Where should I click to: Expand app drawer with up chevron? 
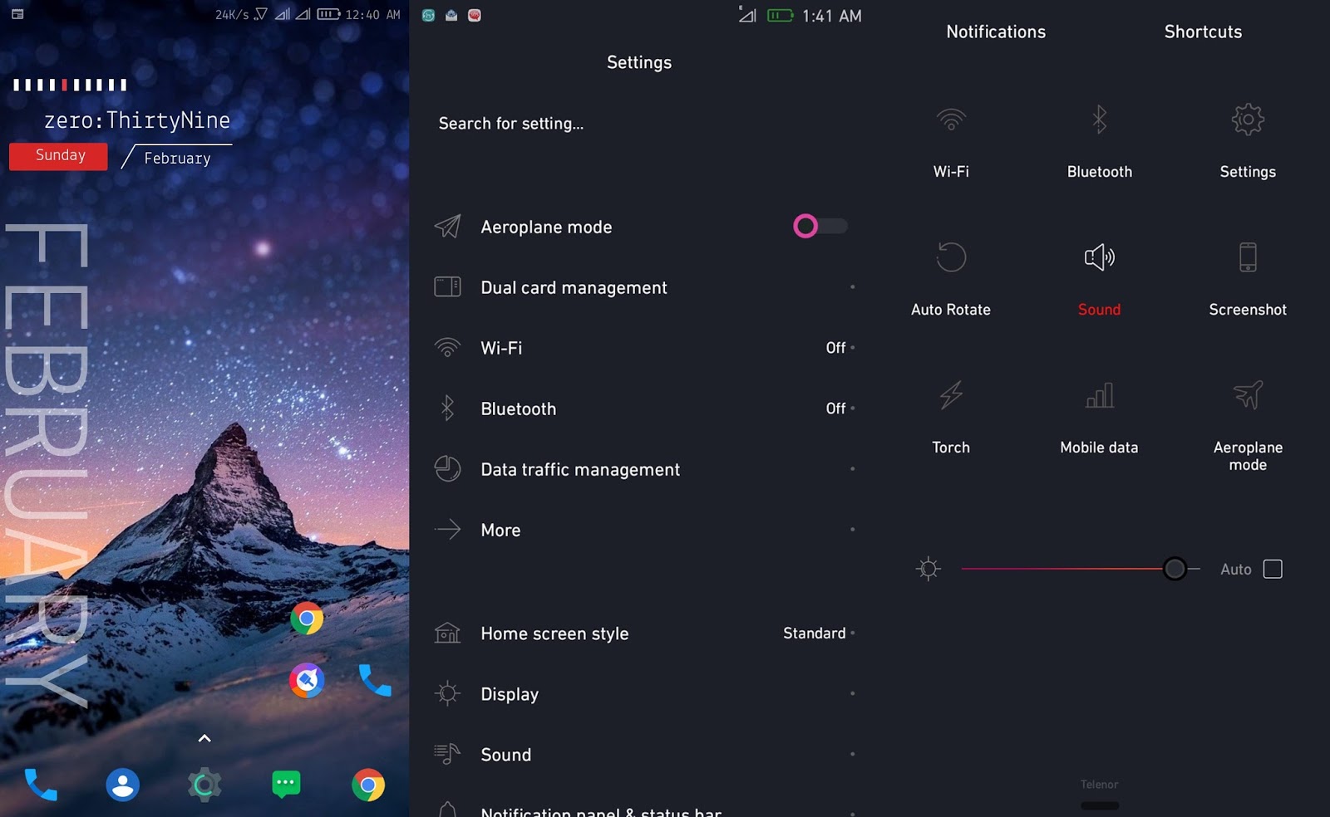(204, 738)
